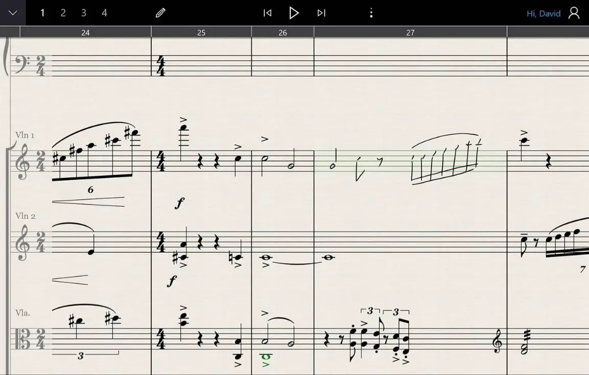Select the green whole note in the viola bar 26
Screen dimensions: 589x375
(x=266, y=357)
